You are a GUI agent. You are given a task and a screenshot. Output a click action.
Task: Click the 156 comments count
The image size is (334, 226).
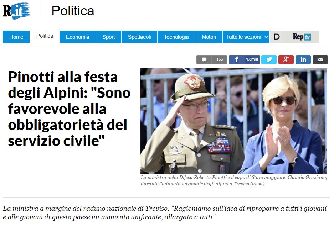coord(220,59)
